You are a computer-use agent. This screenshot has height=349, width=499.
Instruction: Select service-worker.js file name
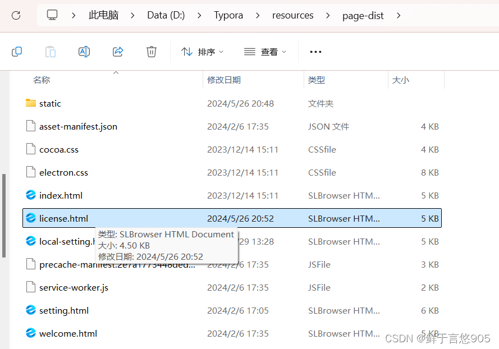[x=74, y=288]
